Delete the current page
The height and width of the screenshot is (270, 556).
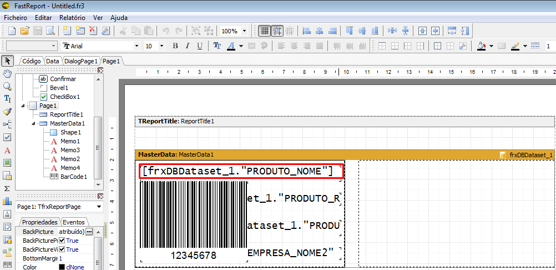[93, 31]
